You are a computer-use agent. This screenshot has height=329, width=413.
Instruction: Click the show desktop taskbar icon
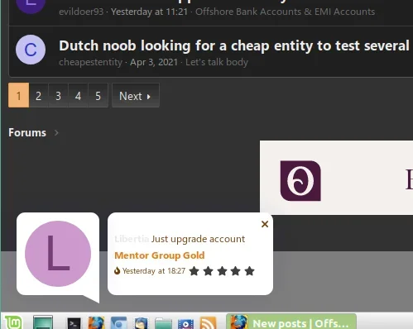tap(43, 322)
